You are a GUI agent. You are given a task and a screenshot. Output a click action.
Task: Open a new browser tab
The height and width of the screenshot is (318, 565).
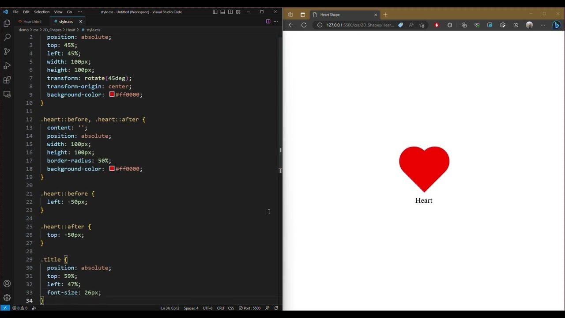(x=385, y=15)
